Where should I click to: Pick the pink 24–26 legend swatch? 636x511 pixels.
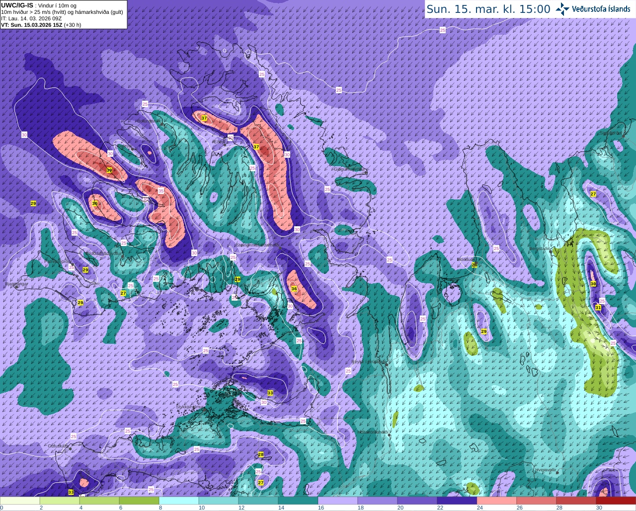[497, 501]
